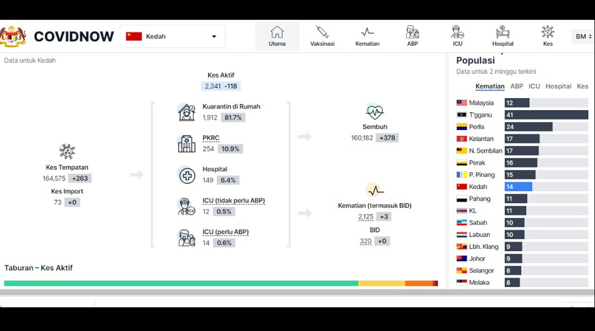Click the Kematian pulse icon in flow diagram
This screenshot has height=331, width=595.
375,190
